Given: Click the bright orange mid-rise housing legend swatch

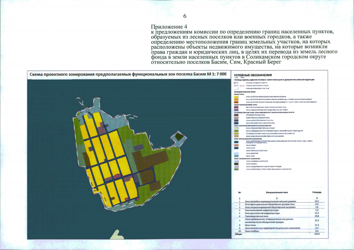Looking at the screenshot, I should (236, 102).
